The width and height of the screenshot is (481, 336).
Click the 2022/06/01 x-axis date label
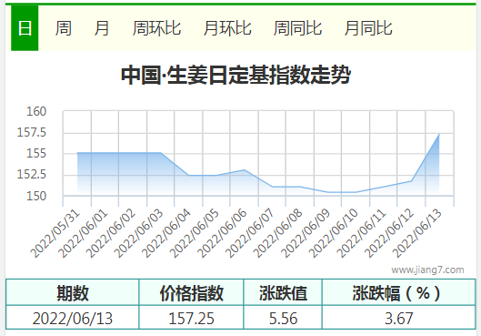pos(83,234)
